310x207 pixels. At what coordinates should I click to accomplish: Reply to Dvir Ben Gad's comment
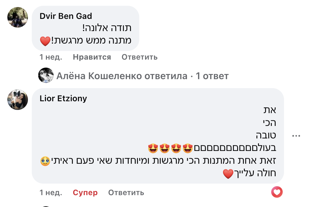click(x=140, y=57)
